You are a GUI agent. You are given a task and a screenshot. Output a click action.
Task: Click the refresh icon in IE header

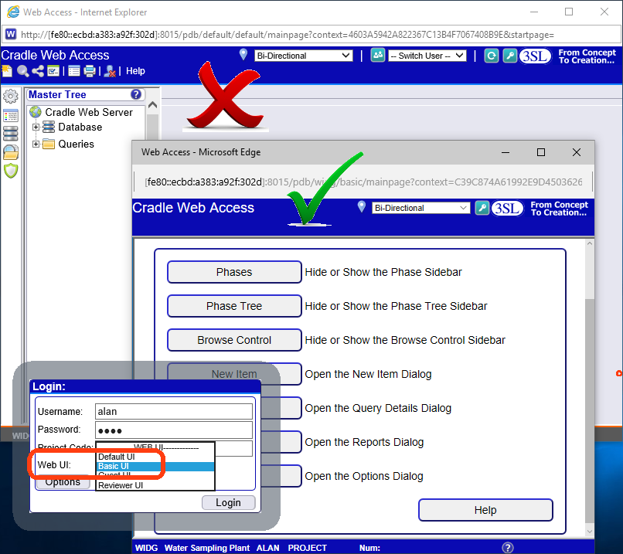pos(491,56)
